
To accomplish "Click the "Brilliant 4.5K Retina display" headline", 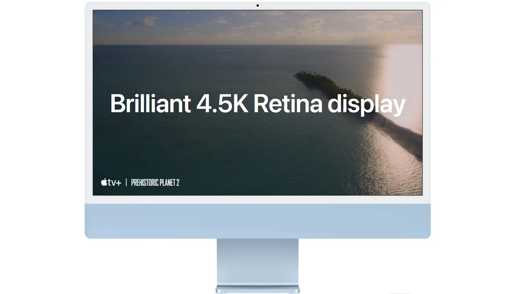I will 257,104.
